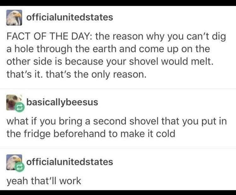
Task: Open the eagle avatar atop the original post
Action: point(14,18)
